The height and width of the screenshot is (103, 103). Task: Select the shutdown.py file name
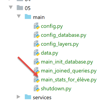pos(56,89)
